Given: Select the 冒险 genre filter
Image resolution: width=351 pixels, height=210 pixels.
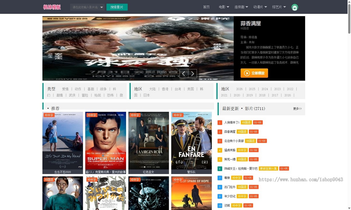Looking at the screenshot, I should click(x=85, y=95).
